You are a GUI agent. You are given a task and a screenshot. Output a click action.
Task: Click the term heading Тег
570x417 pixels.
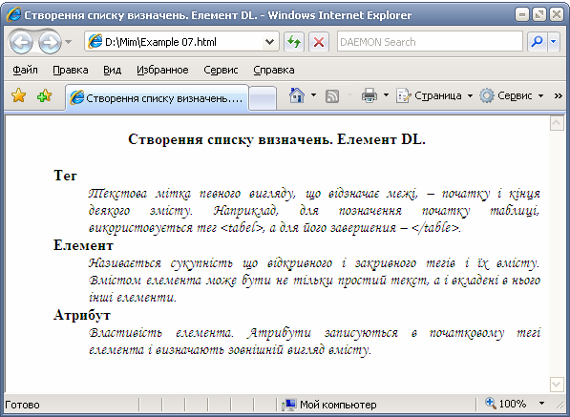pyautogui.click(x=66, y=176)
